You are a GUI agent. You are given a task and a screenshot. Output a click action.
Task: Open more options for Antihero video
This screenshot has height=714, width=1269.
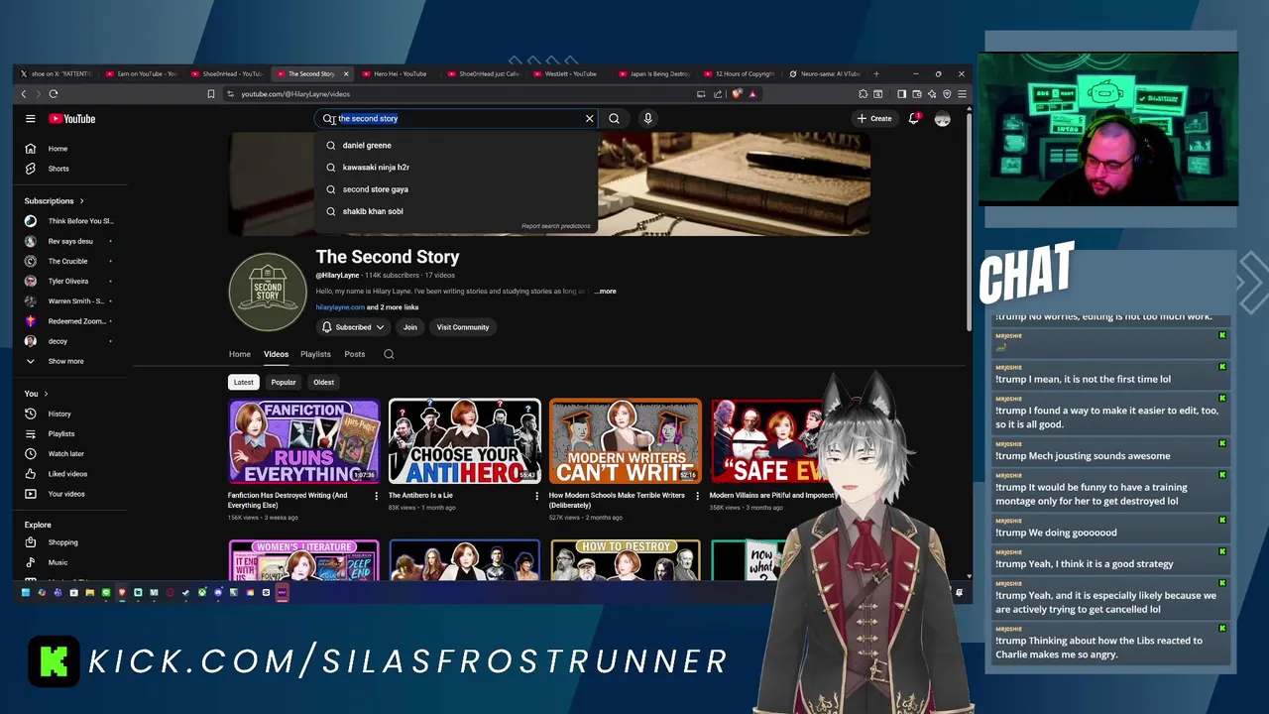(x=536, y=496)
